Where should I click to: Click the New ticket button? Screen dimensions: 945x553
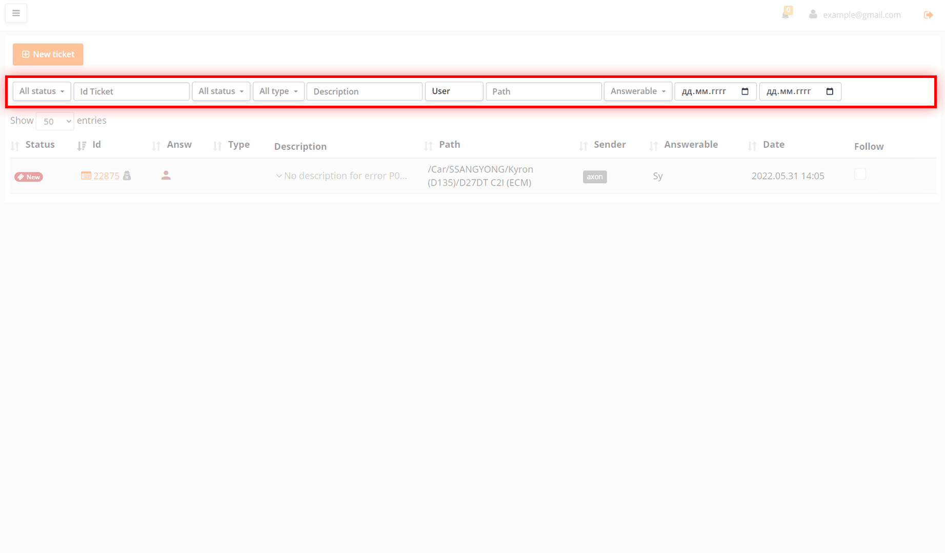coord(48,54)
